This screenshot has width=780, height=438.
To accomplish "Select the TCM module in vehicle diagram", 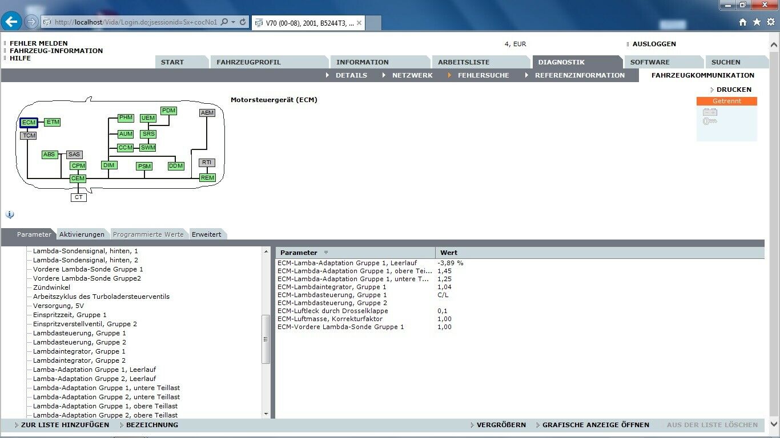I will (x=29, y=136).
